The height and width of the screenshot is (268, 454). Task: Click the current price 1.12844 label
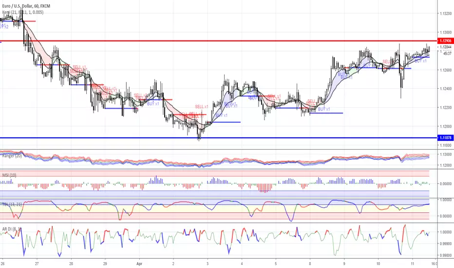coord(446,47)
